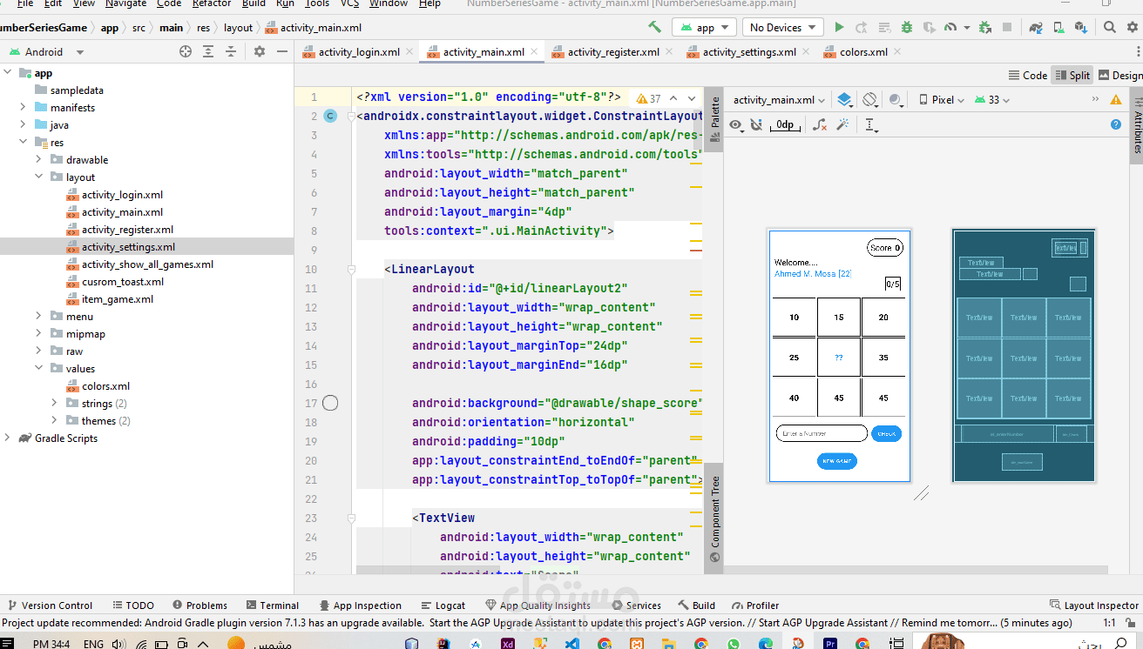This screenshot has height=649, width=1143.
Task: Select the blueprint layout preview
Action: 1024,356
